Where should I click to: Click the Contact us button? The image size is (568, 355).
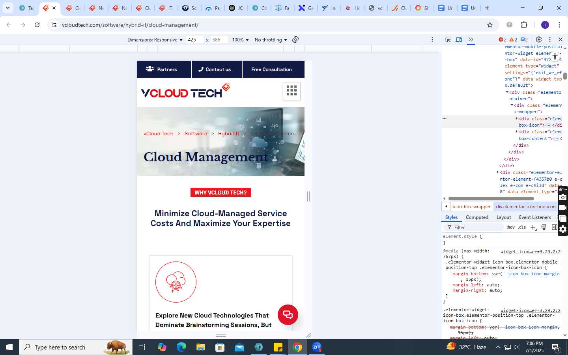click(217, 69)
